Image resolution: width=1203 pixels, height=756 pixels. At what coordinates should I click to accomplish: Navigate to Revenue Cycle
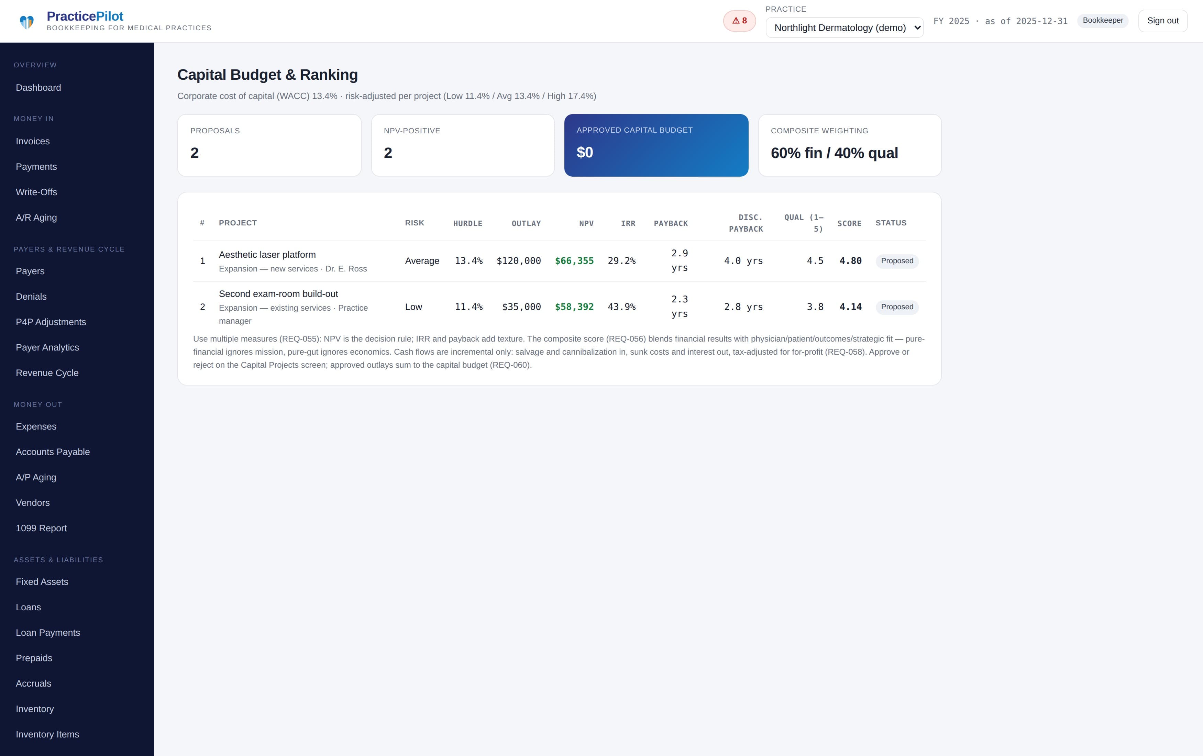click(47, 373)
